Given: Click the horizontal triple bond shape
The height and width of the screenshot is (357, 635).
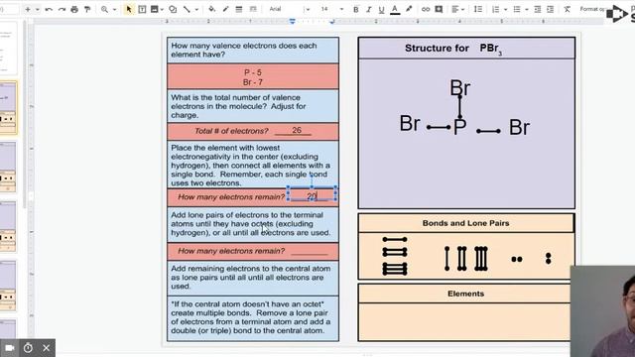Looking at the screenshot, I should pyautogui.click(x=395, y=269).
